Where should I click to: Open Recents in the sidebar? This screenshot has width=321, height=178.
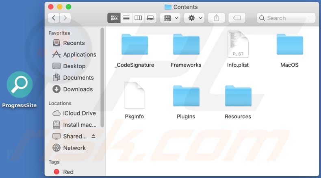click(69, 43)
